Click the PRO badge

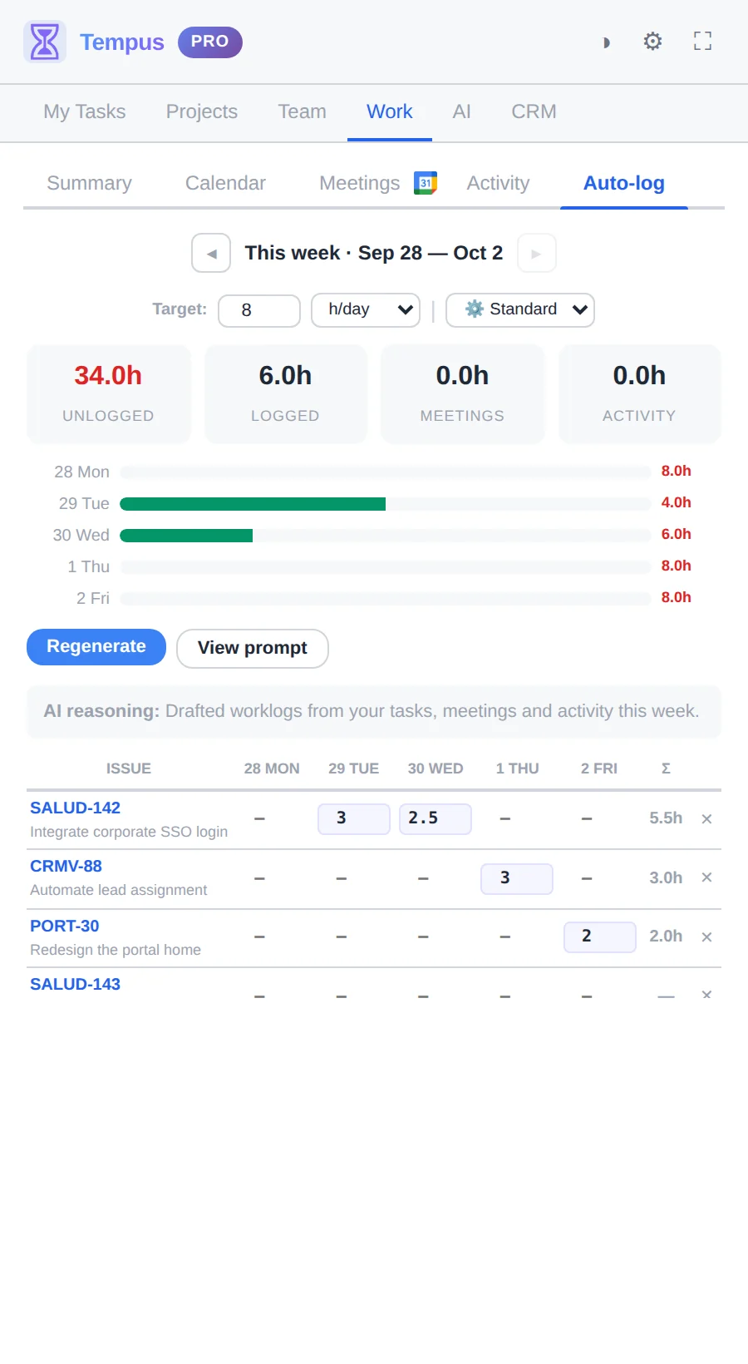coord(210,42)
